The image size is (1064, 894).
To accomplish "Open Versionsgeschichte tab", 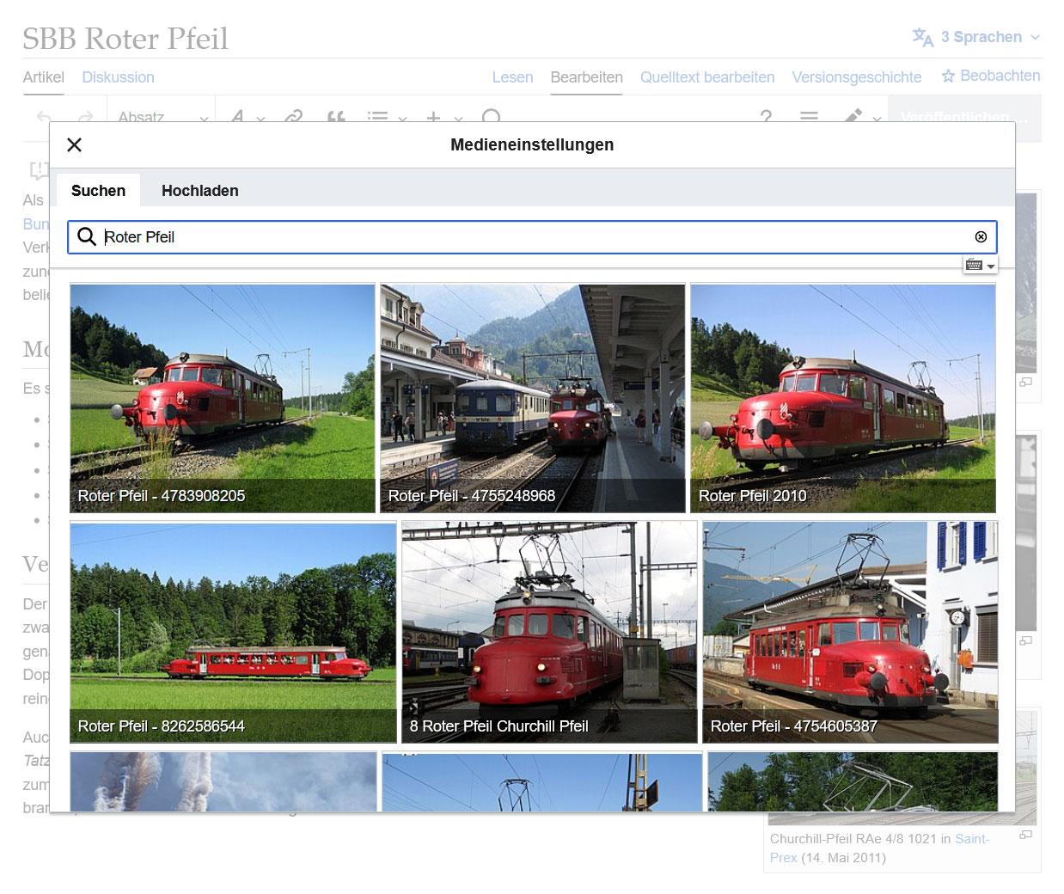I will click(857, 77).
